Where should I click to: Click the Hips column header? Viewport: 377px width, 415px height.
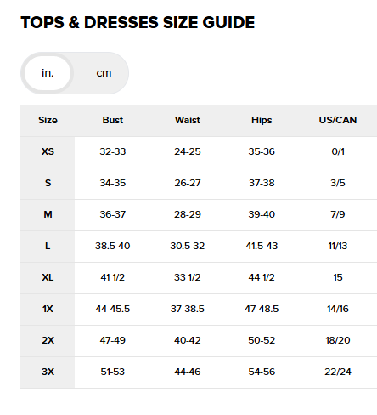[x=262, y=120]
